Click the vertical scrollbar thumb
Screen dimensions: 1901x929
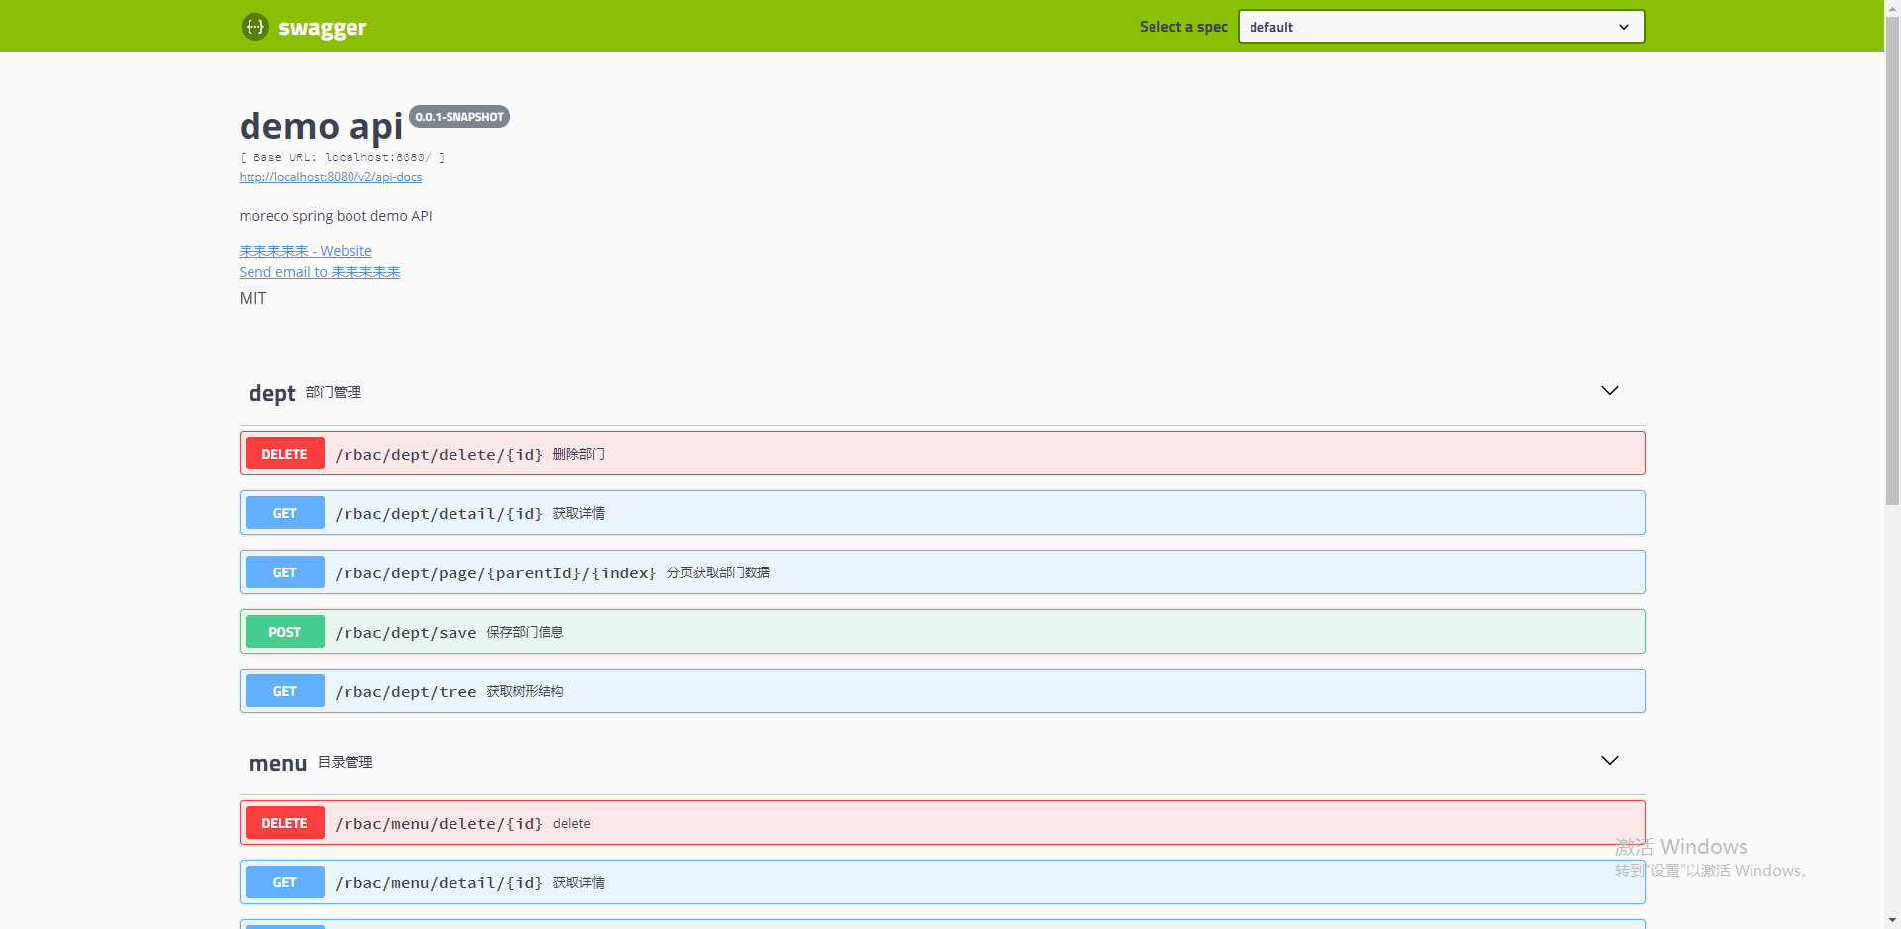coord(1892,260)
